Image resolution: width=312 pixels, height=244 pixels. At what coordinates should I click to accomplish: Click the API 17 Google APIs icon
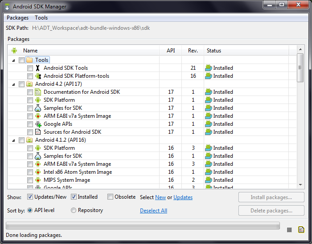pos(38,124)
